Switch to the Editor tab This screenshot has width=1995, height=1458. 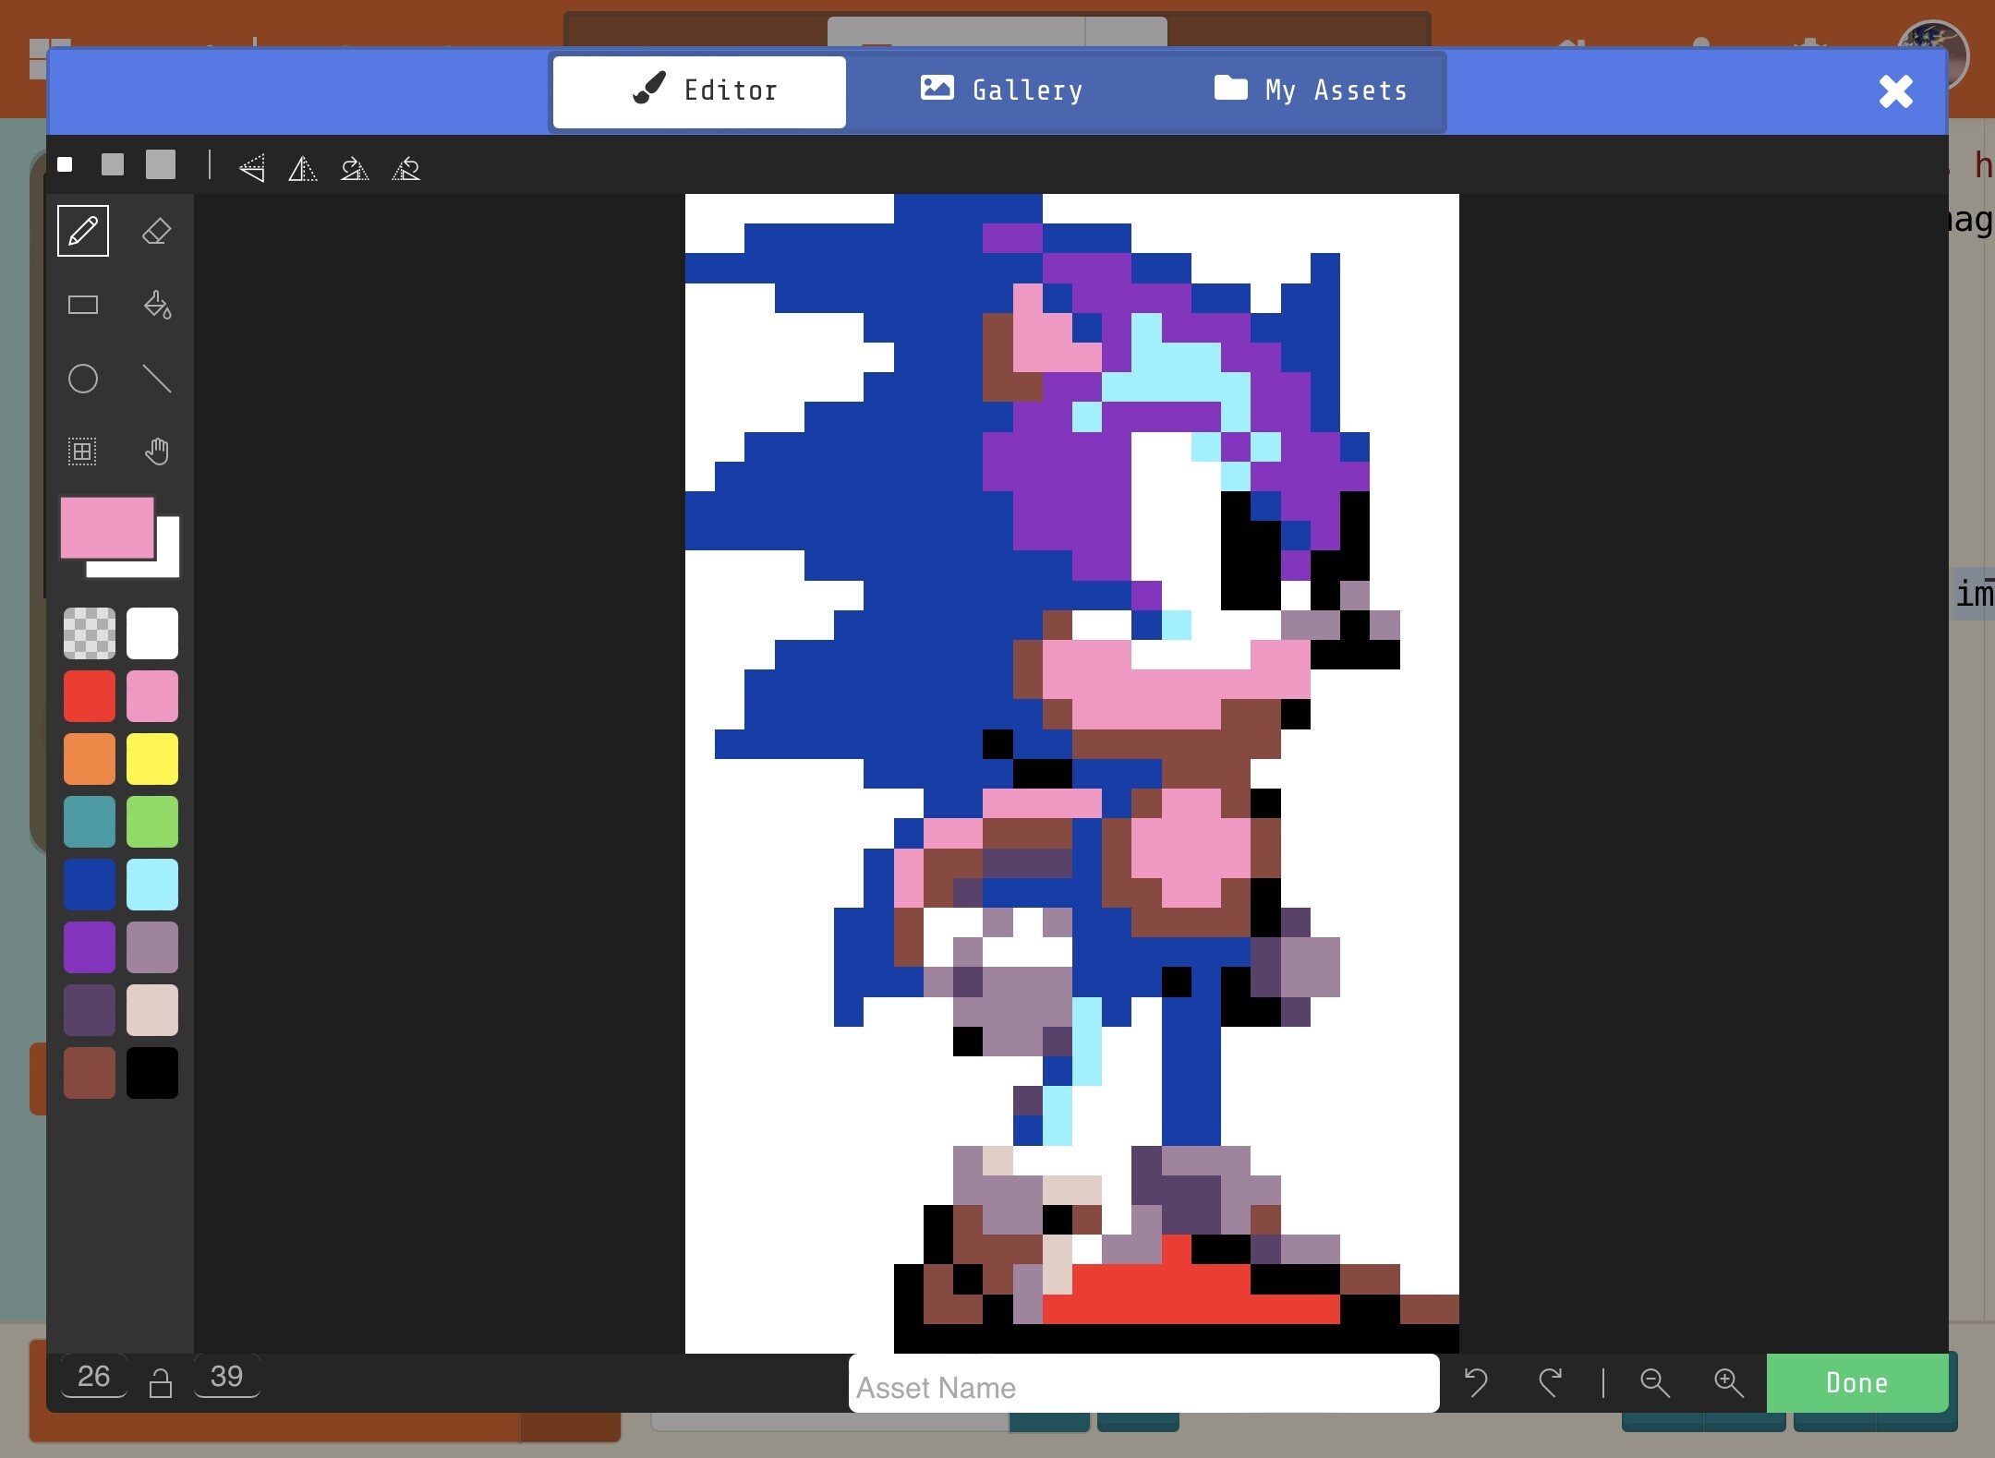click(x=699, y=91)
